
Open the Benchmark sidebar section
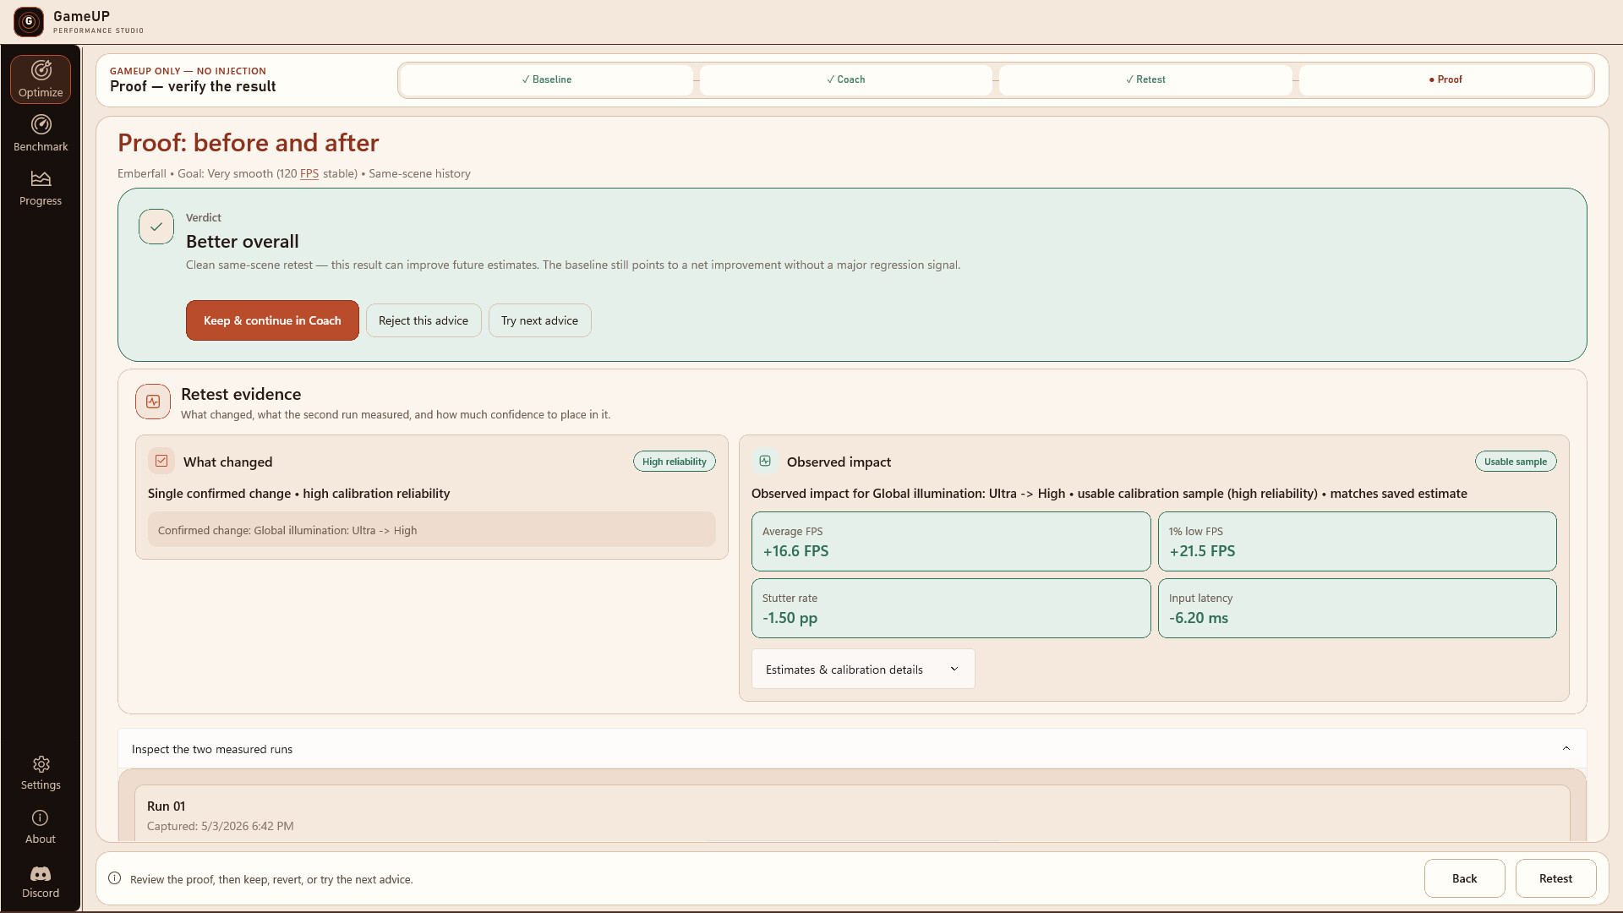[41, 134]
